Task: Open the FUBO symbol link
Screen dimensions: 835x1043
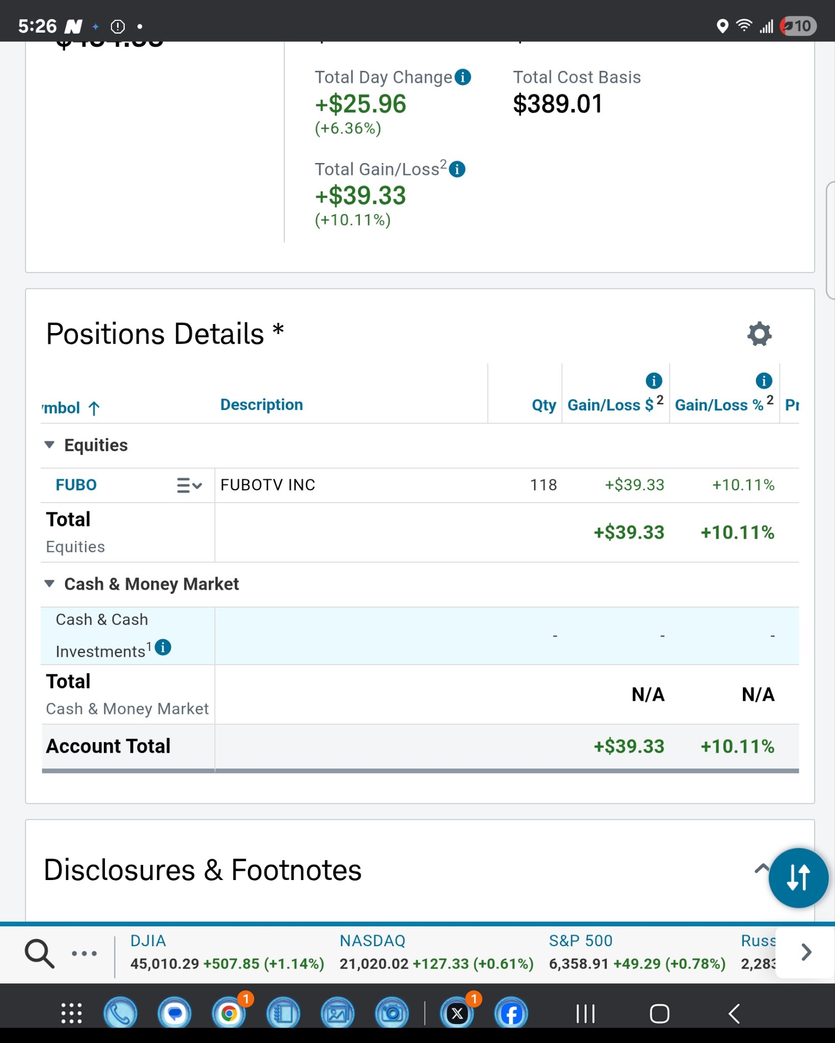Action: pyautogui.click(x=76, y=485)
